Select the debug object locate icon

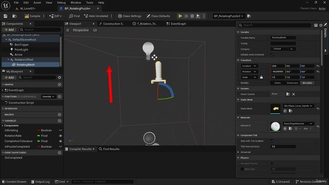click(x=249, y=16)
